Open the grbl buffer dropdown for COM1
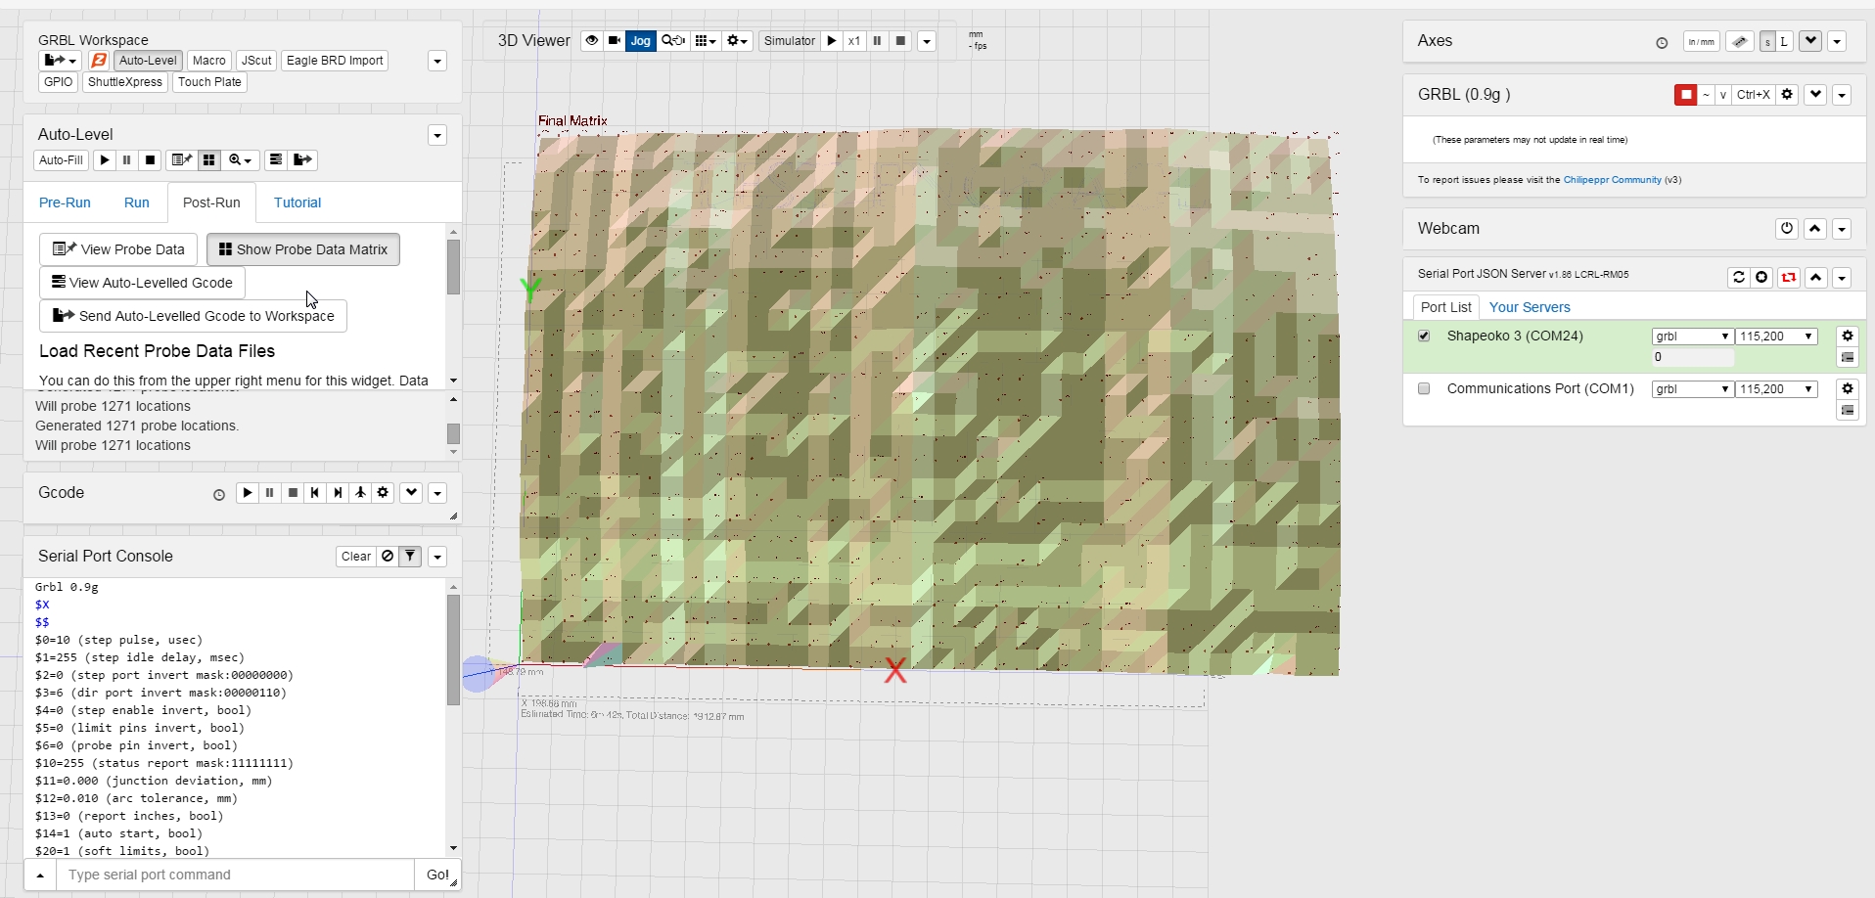Viewport: 1875px width, 898px height. (x=1693, y=389)
